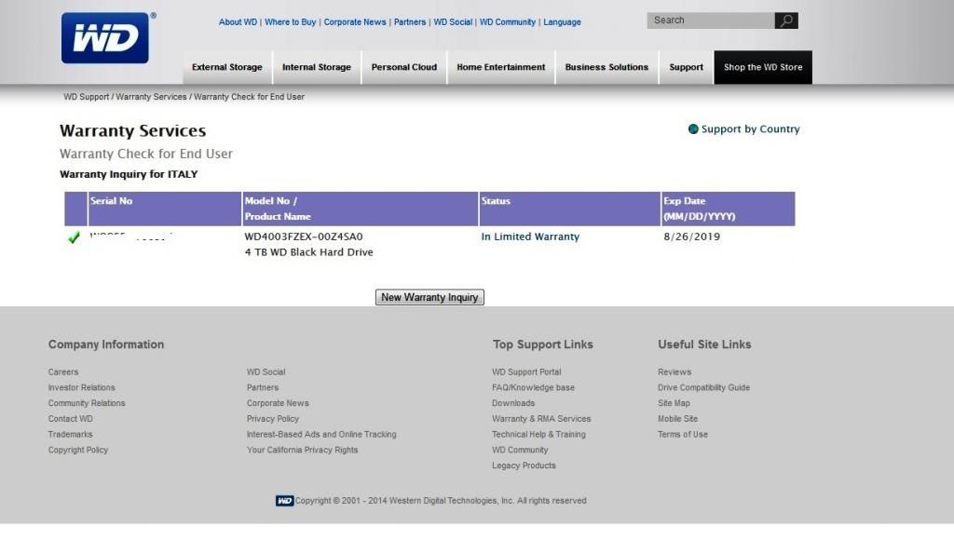Open the Corporate News footer link
The image size is (954, 554).
tap(278, 403)
